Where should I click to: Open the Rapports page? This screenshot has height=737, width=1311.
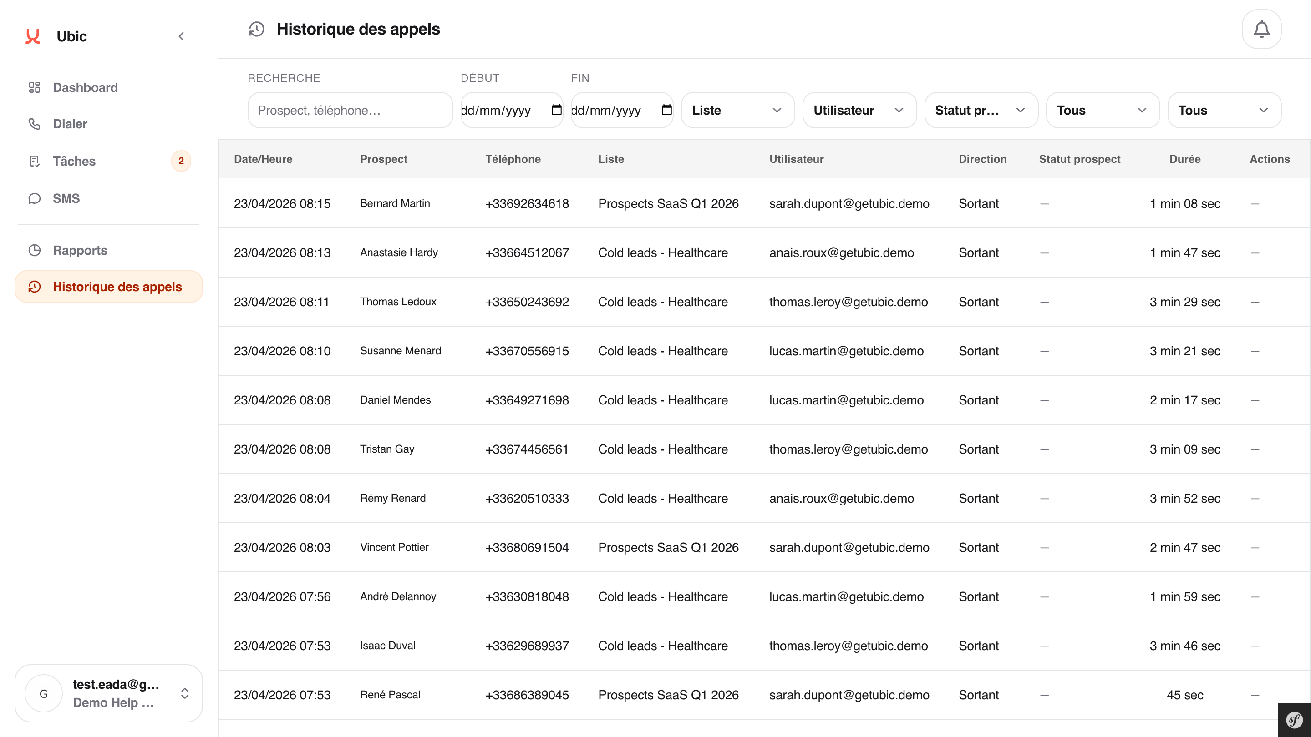(x=80, y=250)
